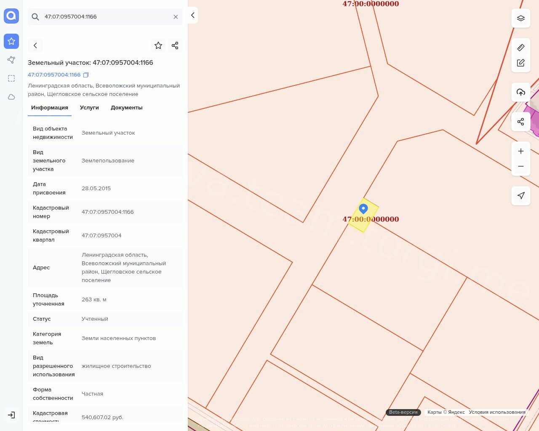Collapse the left information panel

192,15
